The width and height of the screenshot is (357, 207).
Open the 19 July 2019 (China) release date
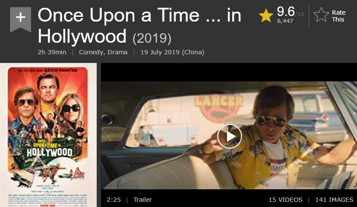172,52
